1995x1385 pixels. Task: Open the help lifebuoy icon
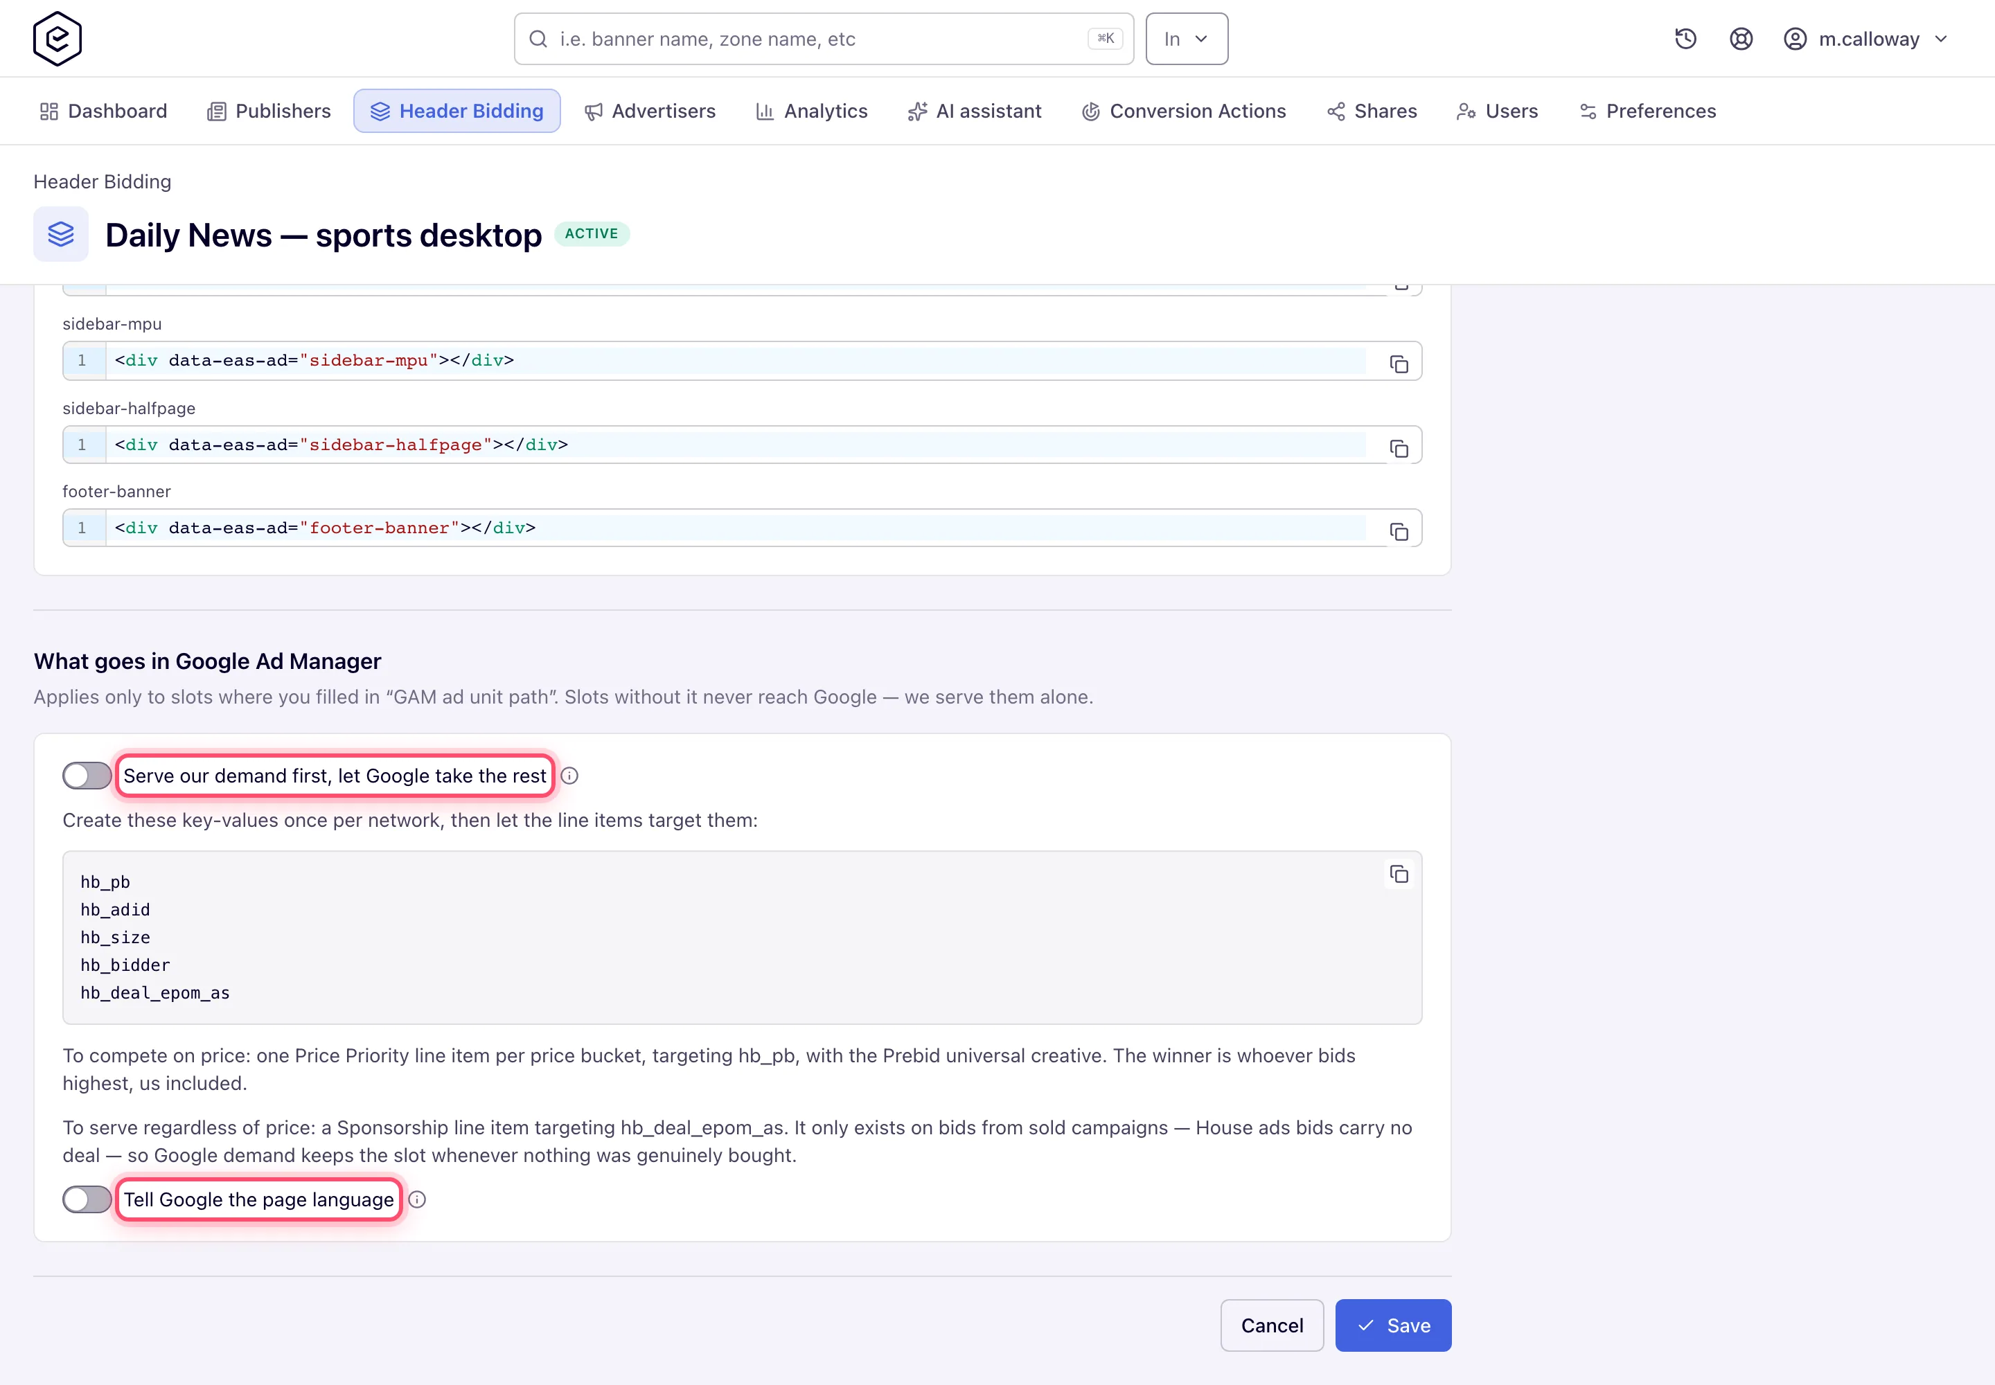(x=1741, y=39)
